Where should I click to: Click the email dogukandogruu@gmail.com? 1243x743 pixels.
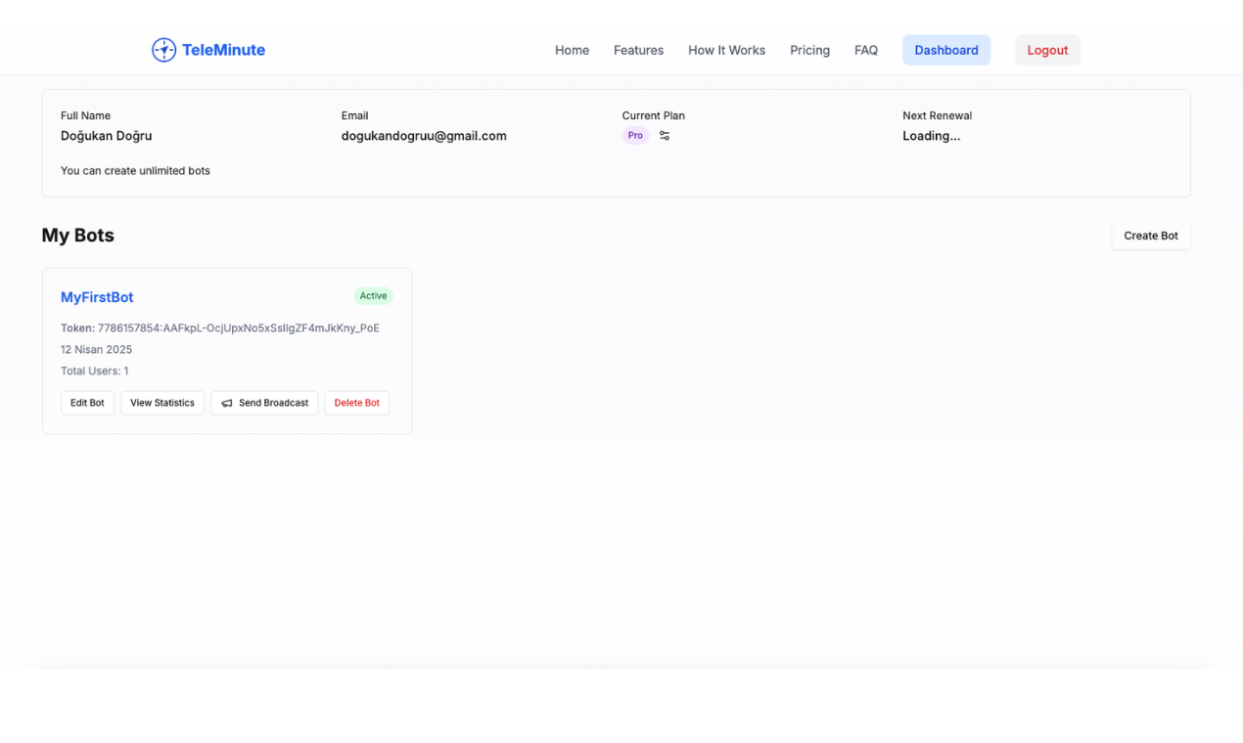(424, 136)
